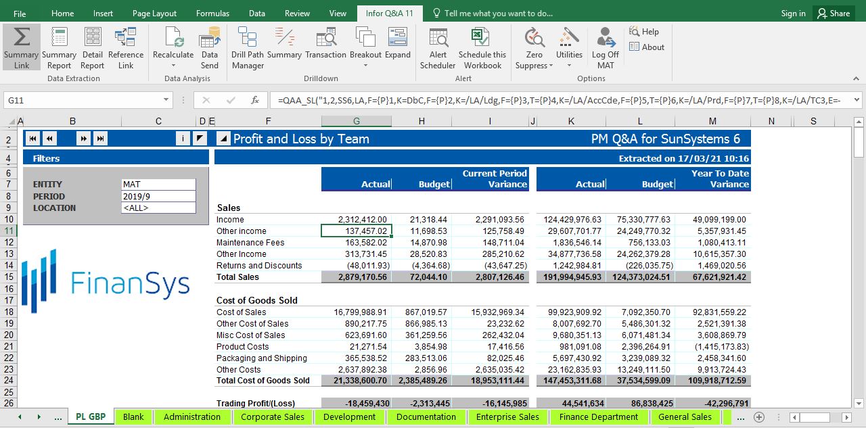866x428 pixels.
Task: Click the Reference Link icon
Action: tap(126, 48)
